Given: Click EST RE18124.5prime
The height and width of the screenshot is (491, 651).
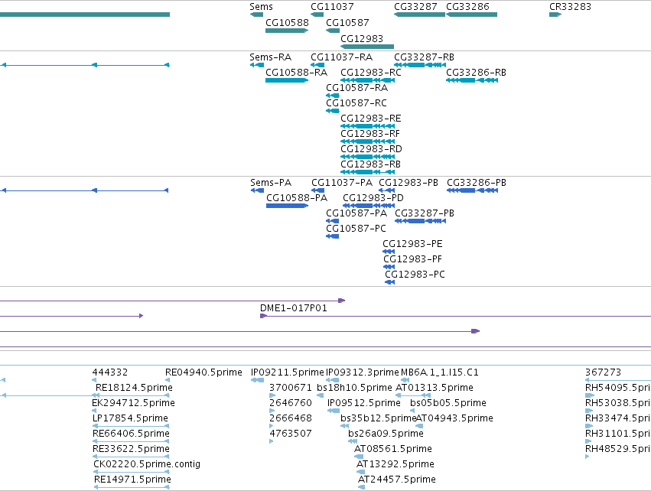Looking at the screenshot, I should point(131,395).
